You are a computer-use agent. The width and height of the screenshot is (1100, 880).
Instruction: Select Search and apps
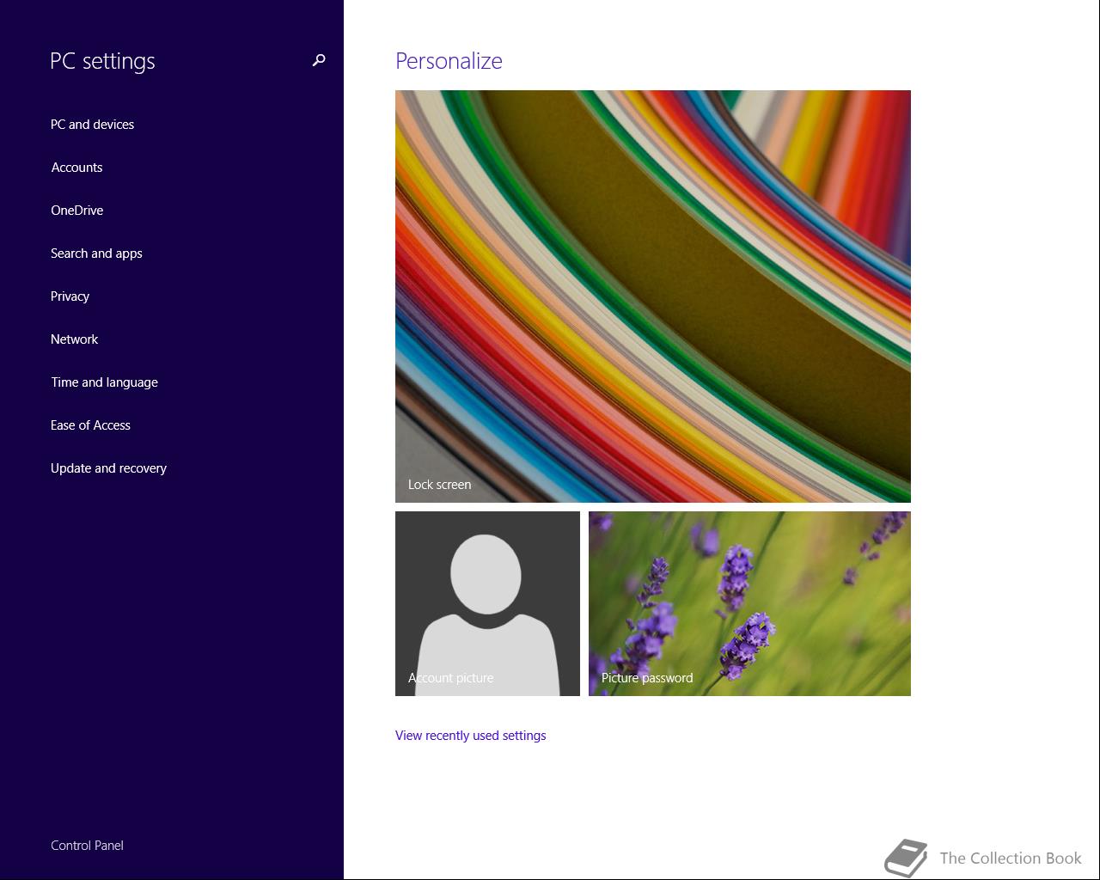96,254
